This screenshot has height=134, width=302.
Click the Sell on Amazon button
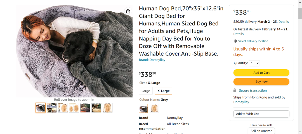(261, 131)
